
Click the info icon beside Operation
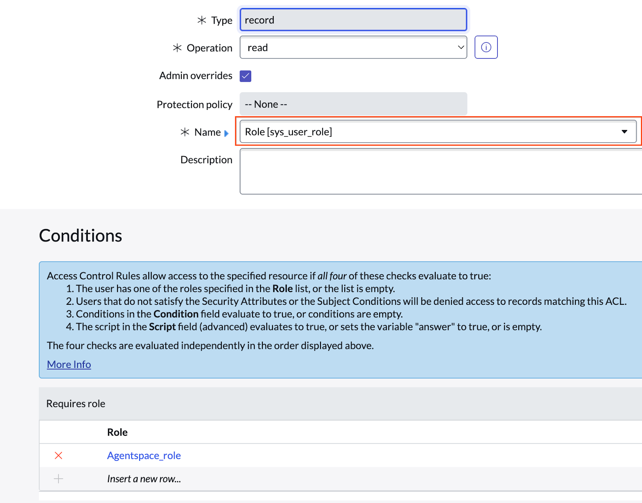[486, 47]
